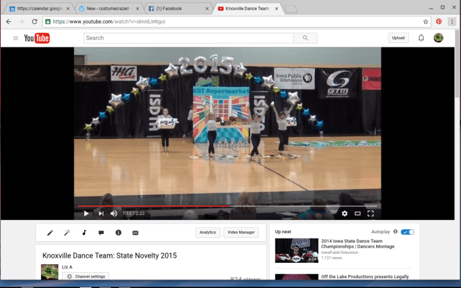Open Chrome's three-dot menu
This screenshot has width=461, height=288.
(x=452, y=21)
